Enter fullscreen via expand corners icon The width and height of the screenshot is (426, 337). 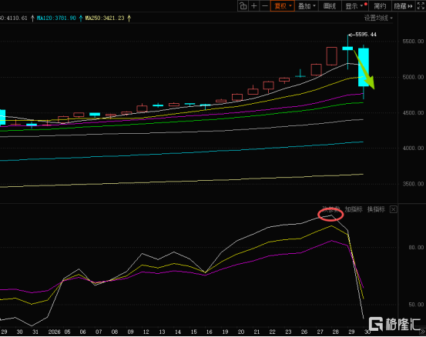421,5
